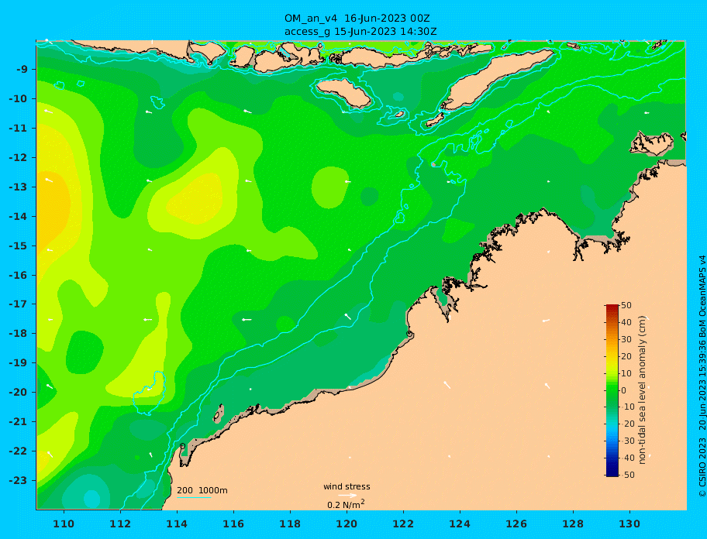
Task: Select longitude label 130 on the x-axis
Action: coord(629,524)
